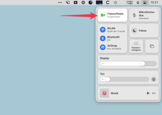Toggle Fokus with the moon icon
The width and height of the screenshot is (162, 115).
pos(134,31)
